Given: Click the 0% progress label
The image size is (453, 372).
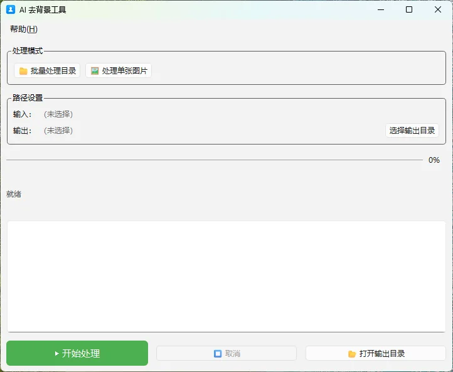Looking at the screenshot, I should point(434,160).
